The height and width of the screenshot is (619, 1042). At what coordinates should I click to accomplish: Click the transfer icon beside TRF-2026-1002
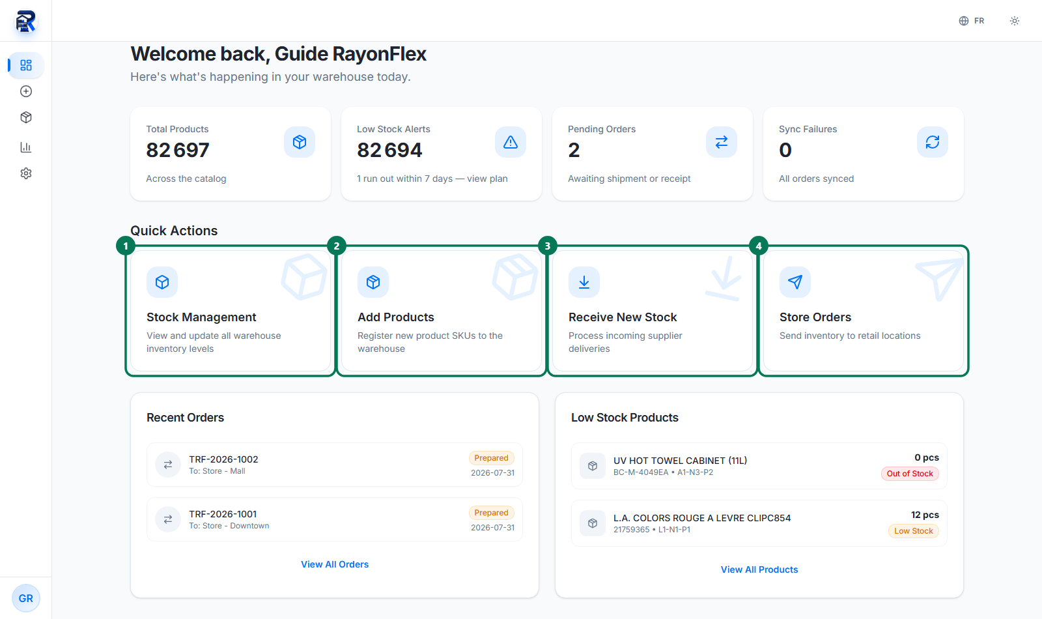[x=168, y=465]
